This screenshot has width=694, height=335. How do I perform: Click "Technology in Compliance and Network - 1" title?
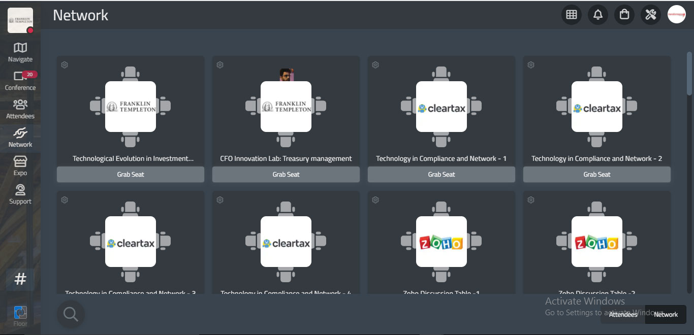pos(441,158)
